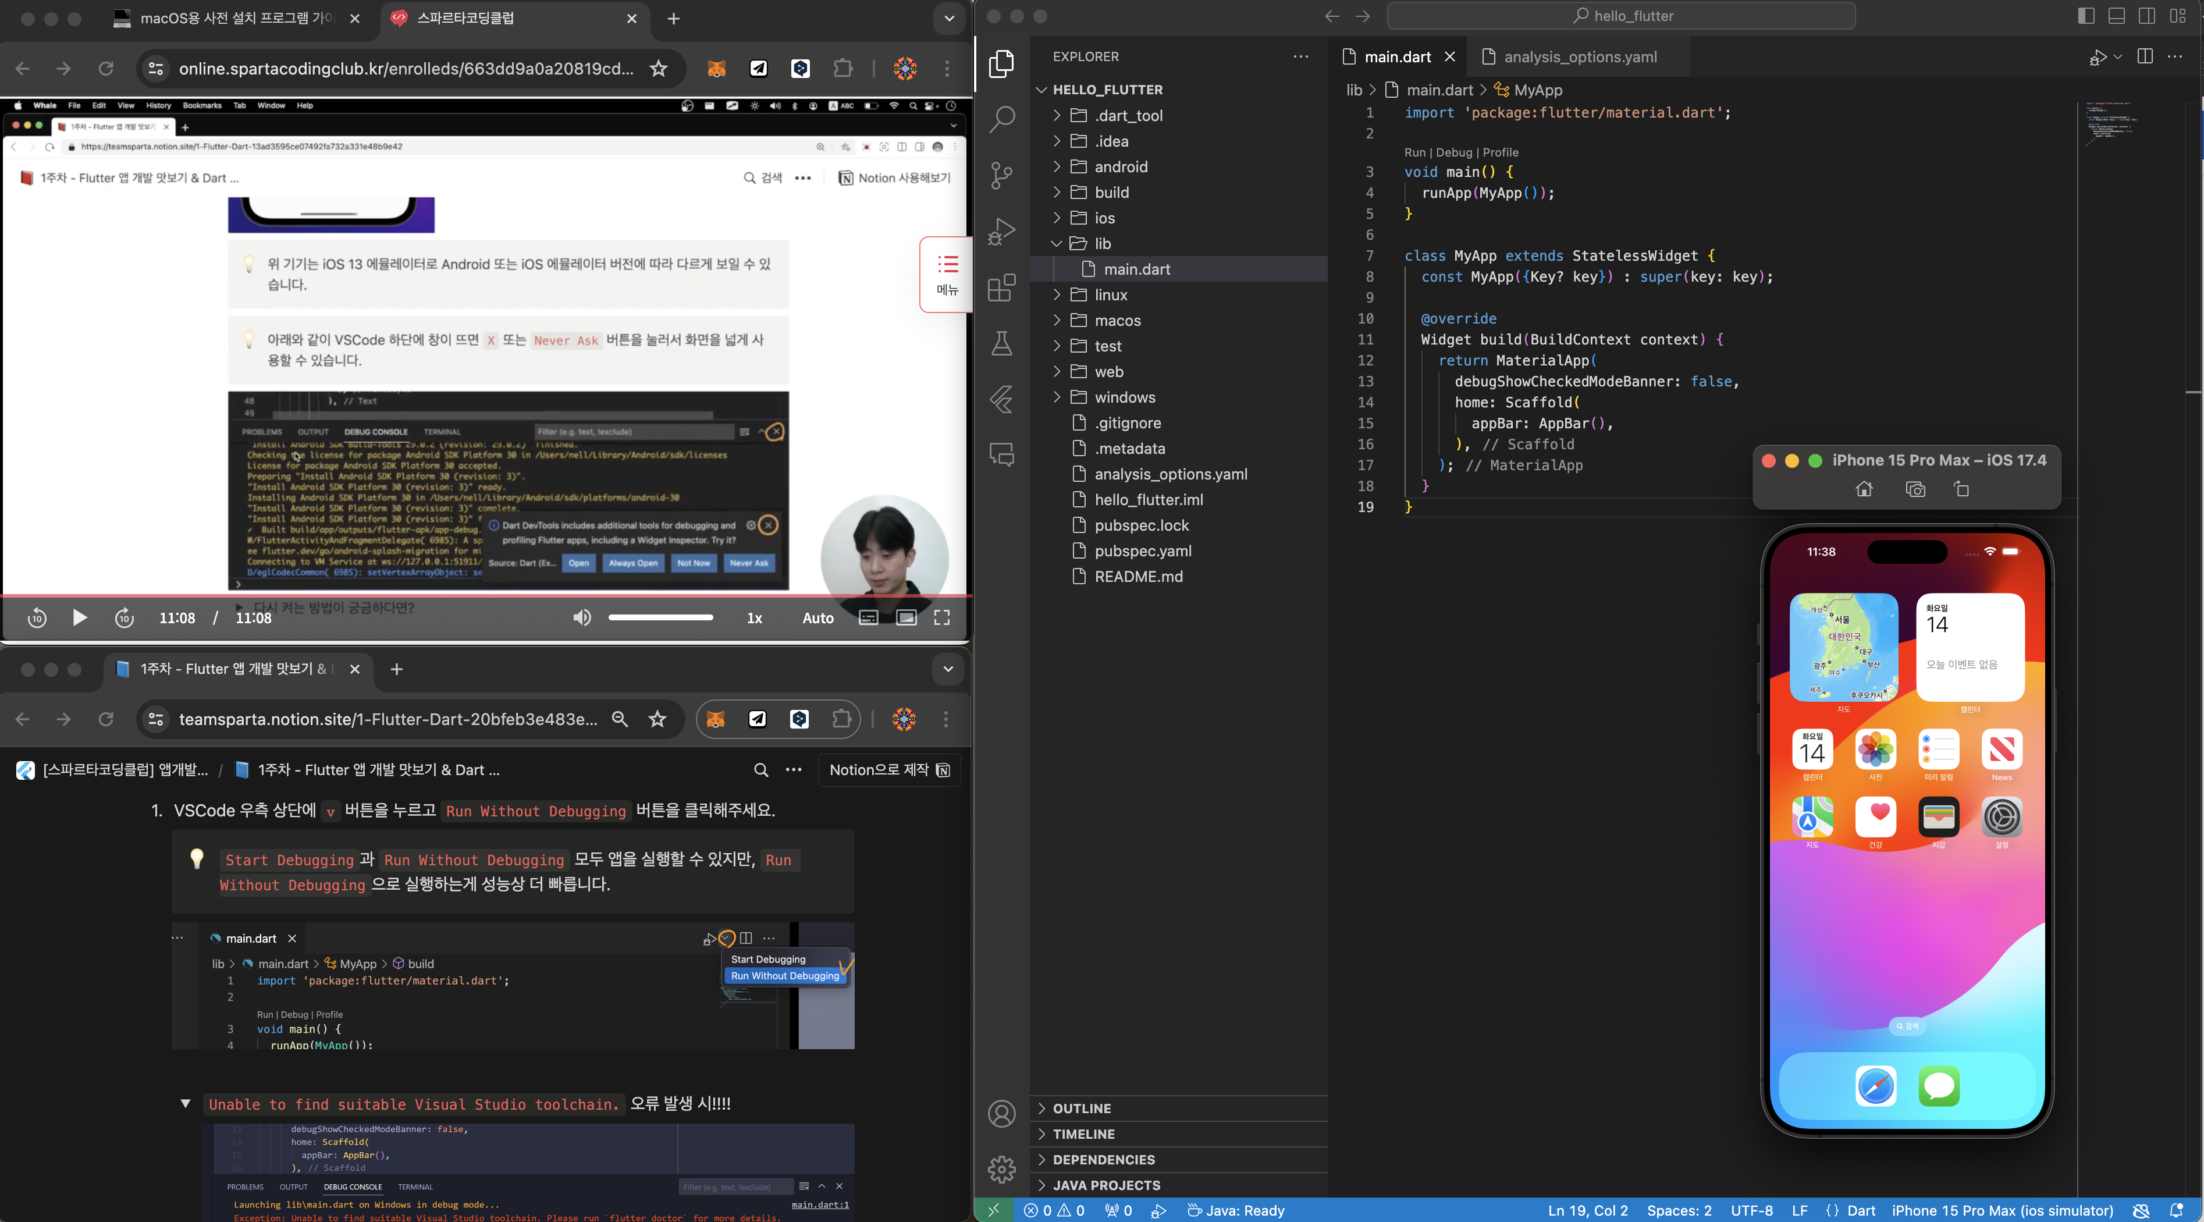
Task: Toggle fullscreen on the video player
Action: click(942, 618)
